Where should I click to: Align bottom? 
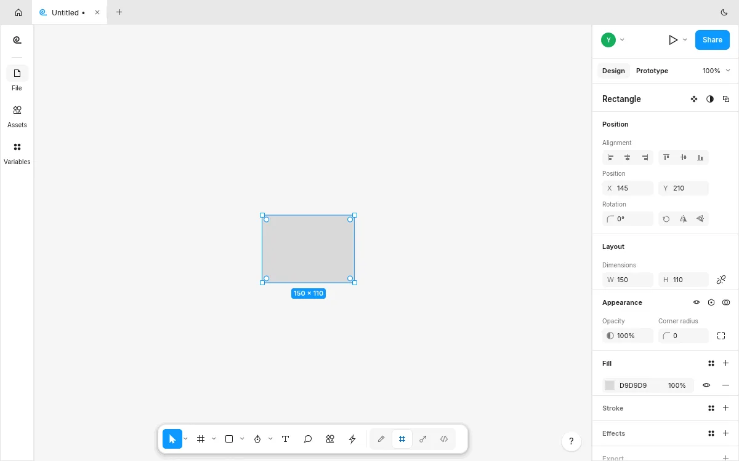(700, 157)
